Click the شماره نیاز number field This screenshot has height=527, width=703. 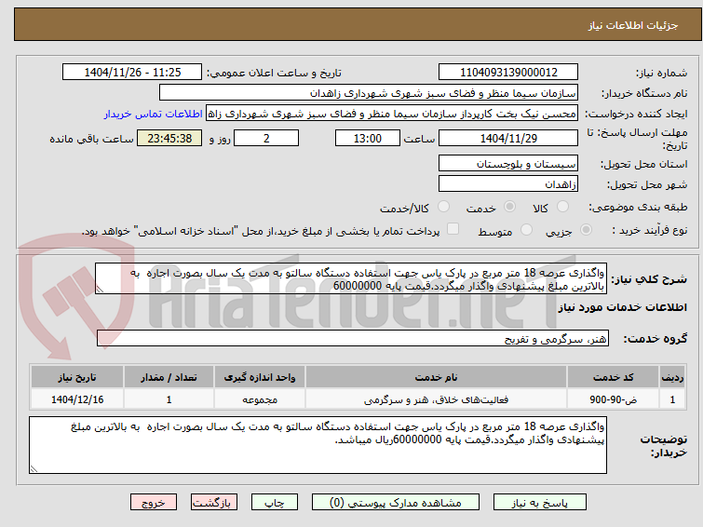tap(508, 73)
